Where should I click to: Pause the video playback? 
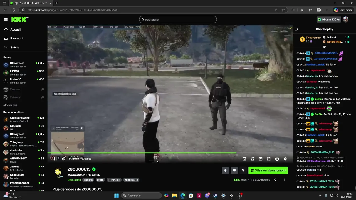coord(55,159)
